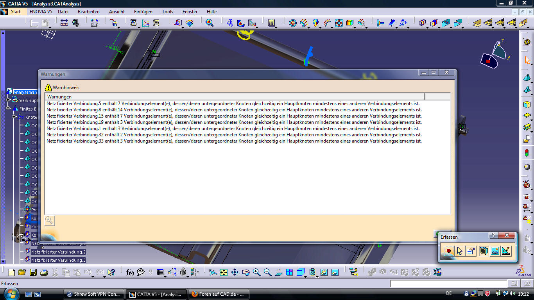Select the Pan view icon
Viewport: 534px width, 300px height.
click(x=235, y=272)
